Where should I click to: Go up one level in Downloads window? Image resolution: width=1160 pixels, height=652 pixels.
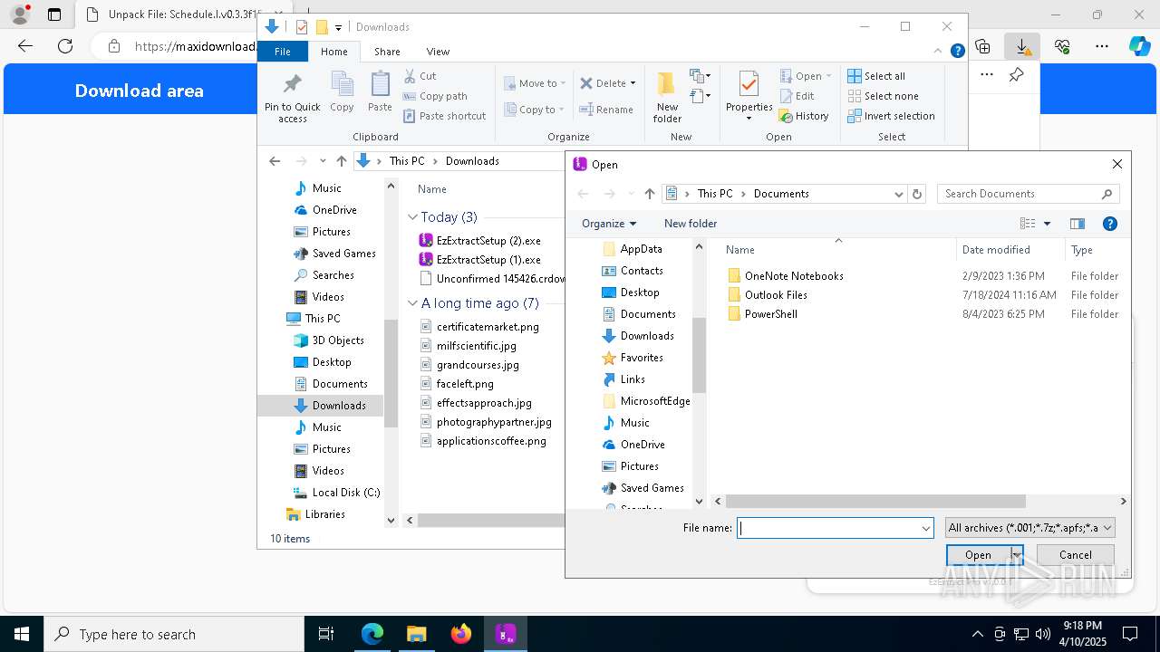342,161
